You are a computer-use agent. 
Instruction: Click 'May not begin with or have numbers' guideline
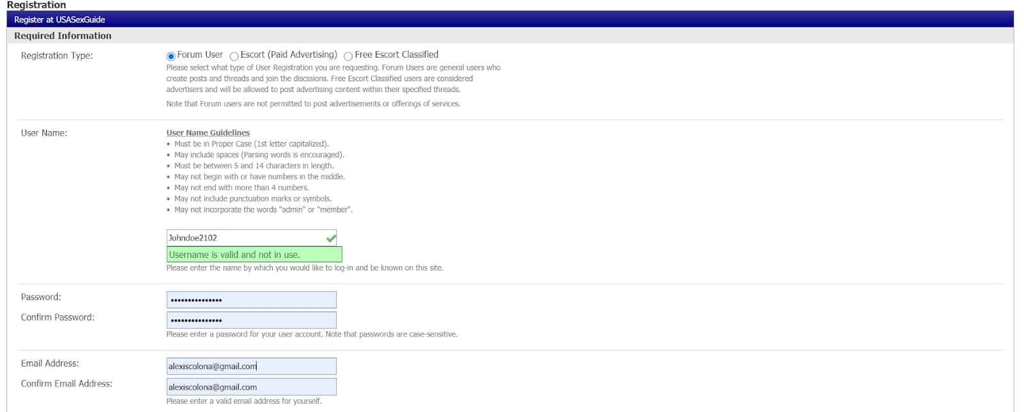[x=259, y=177]
